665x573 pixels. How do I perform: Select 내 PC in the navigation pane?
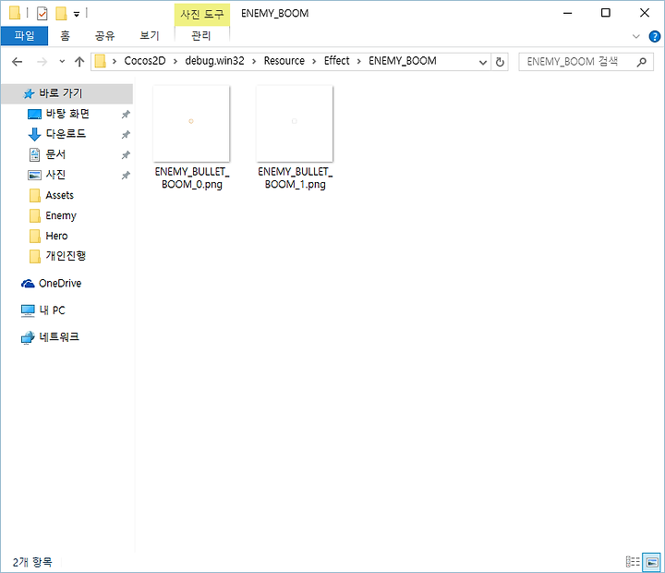(52, 311)
